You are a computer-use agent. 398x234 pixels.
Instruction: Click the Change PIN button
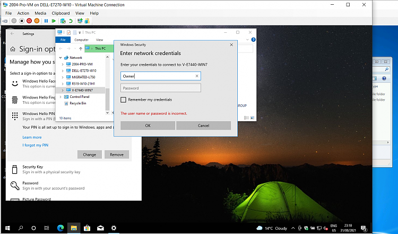[90, 155]
